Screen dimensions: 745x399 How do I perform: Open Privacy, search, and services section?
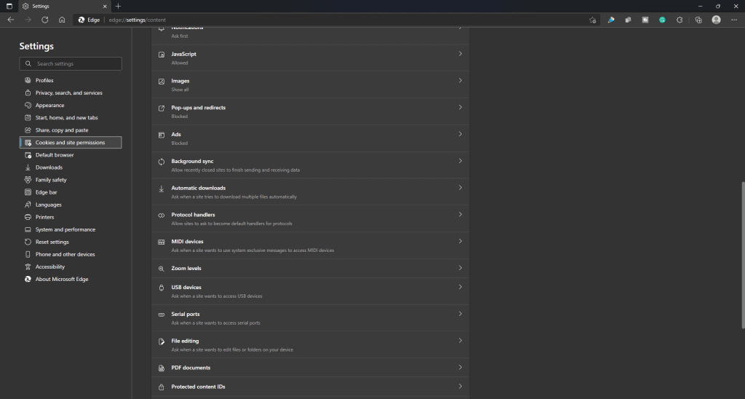tap(68, 93)
